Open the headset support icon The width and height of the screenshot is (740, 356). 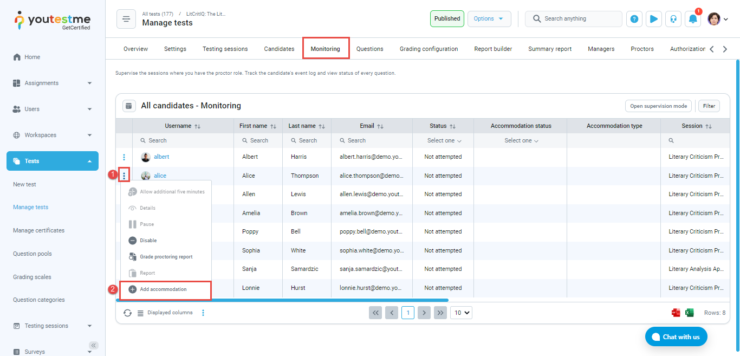673,19
